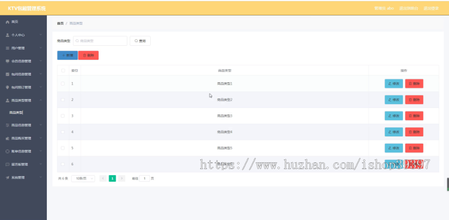
Task: Click the 商品类型4 table cell
Action: (225, 132)
